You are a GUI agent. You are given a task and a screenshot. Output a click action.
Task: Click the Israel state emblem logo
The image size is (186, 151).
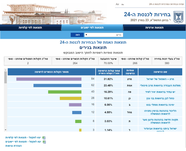coord(178,17)
